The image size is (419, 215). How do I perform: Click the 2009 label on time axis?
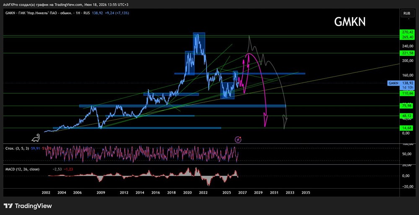[x=101, y=192]
